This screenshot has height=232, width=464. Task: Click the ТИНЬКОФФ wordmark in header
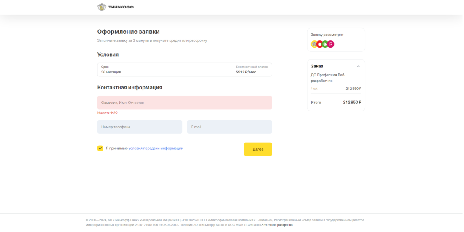[121, 7]
